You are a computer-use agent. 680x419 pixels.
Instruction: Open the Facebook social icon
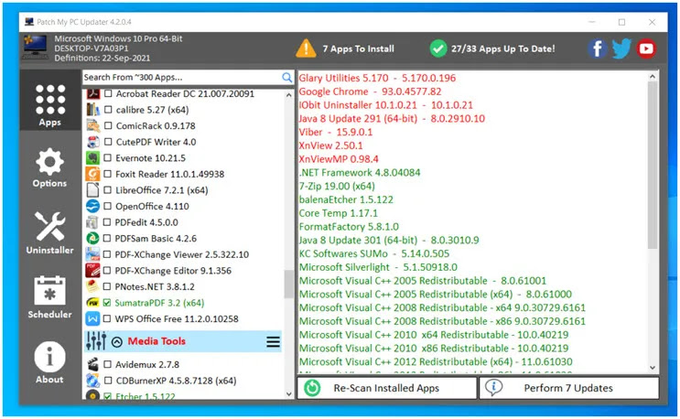(x=597, y=48)
